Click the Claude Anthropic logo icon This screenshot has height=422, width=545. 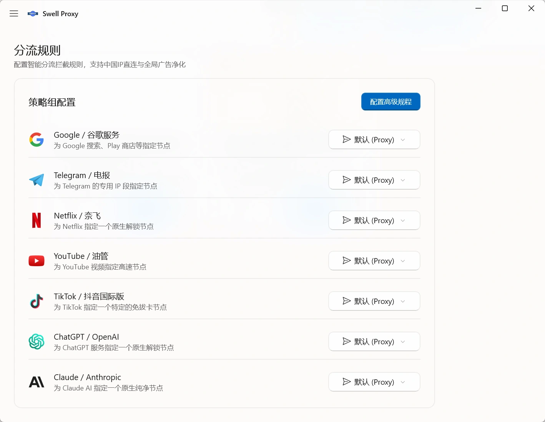click(x=37, y=382)
